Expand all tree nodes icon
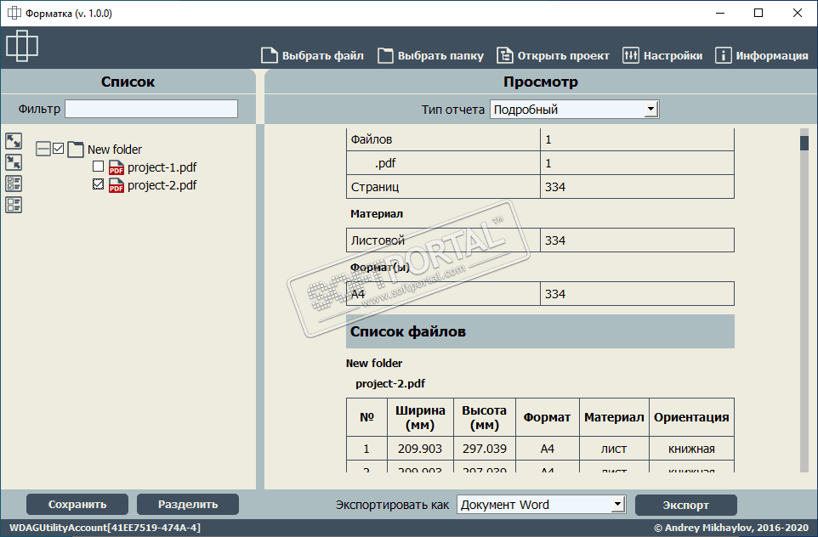818x537 pixels. [14, 141]
